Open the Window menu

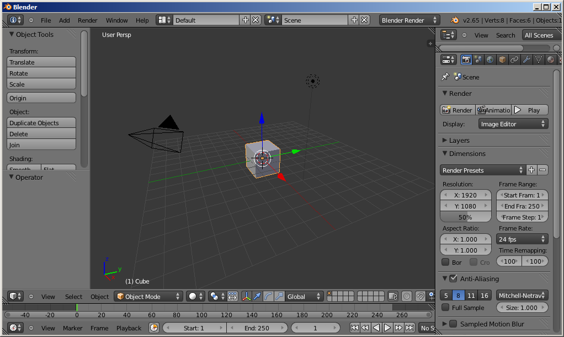click(117, 20)
